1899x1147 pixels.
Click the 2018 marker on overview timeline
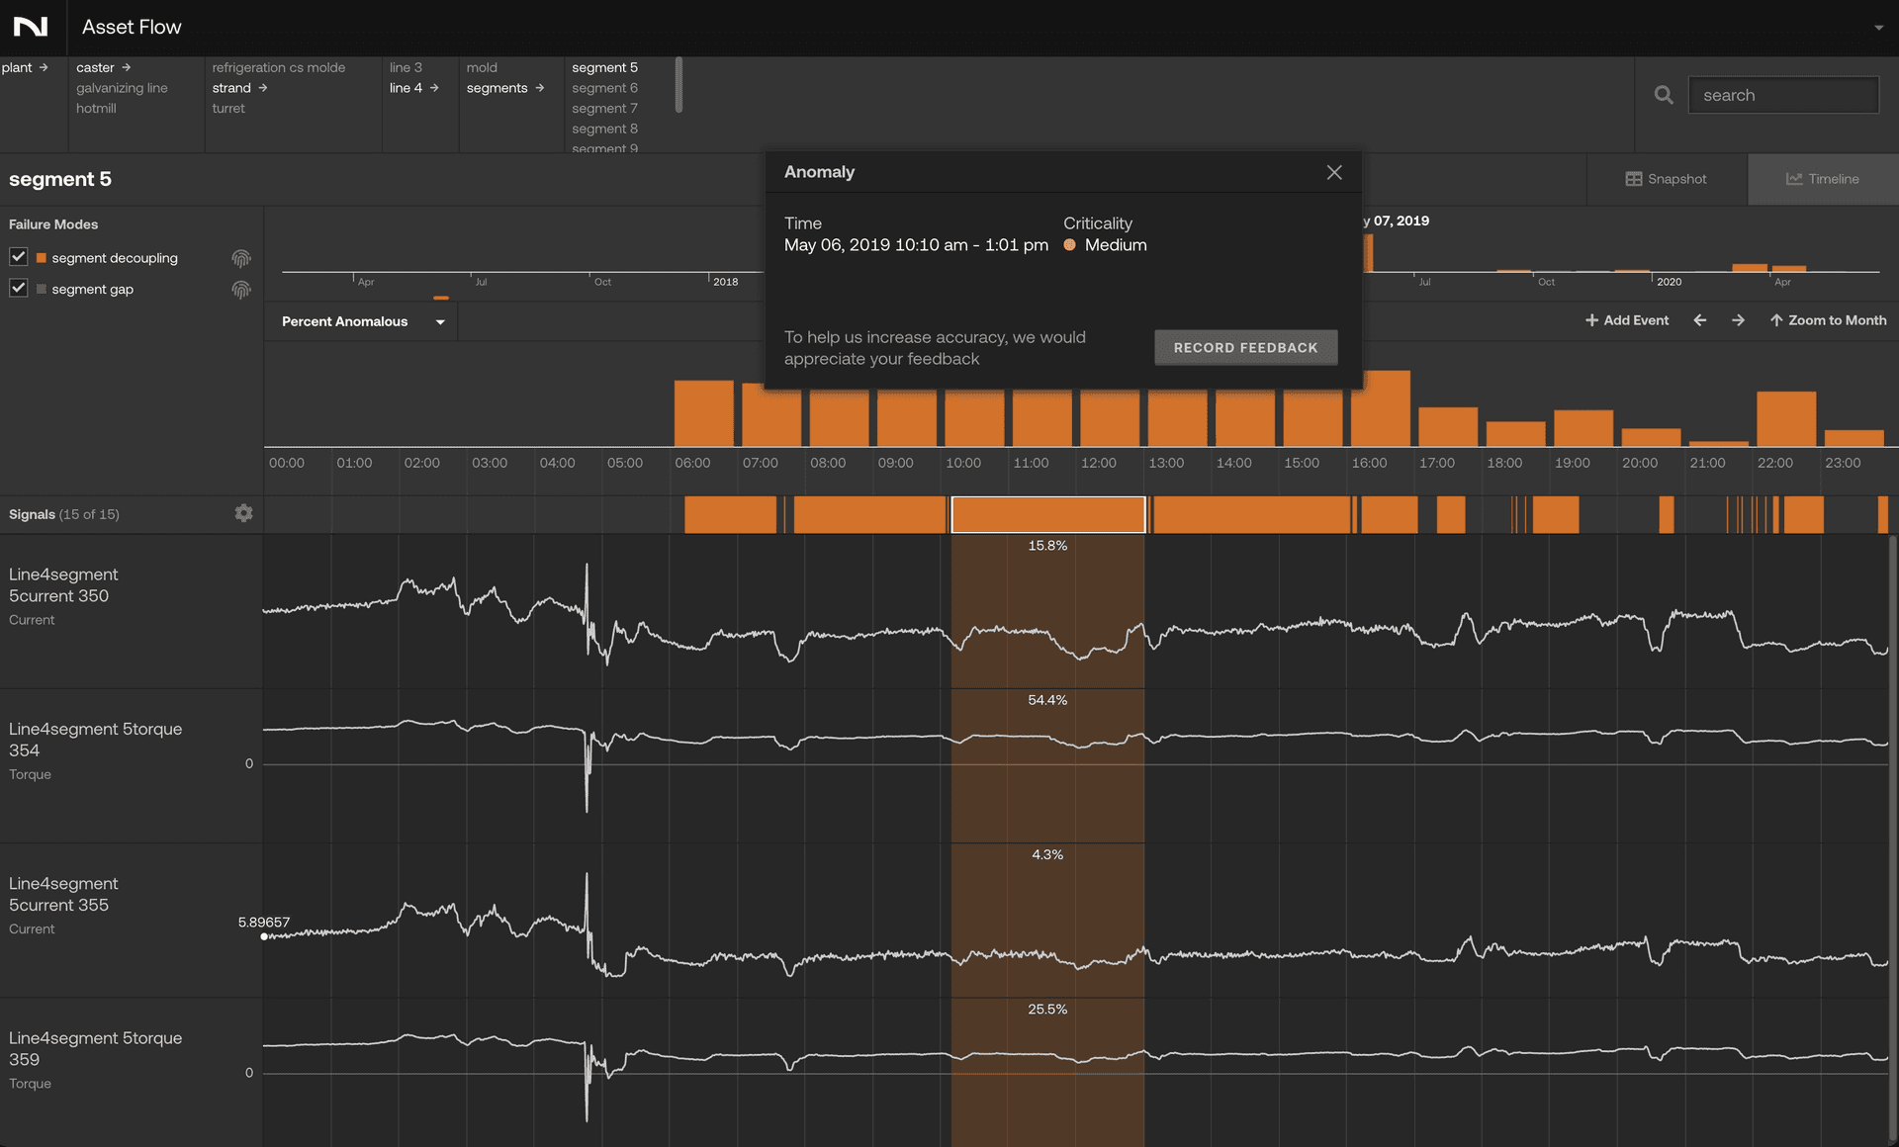(x=725, y=282)
